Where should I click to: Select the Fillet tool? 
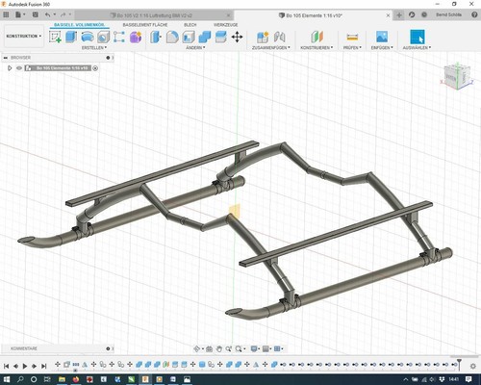[x=172, y=37]
